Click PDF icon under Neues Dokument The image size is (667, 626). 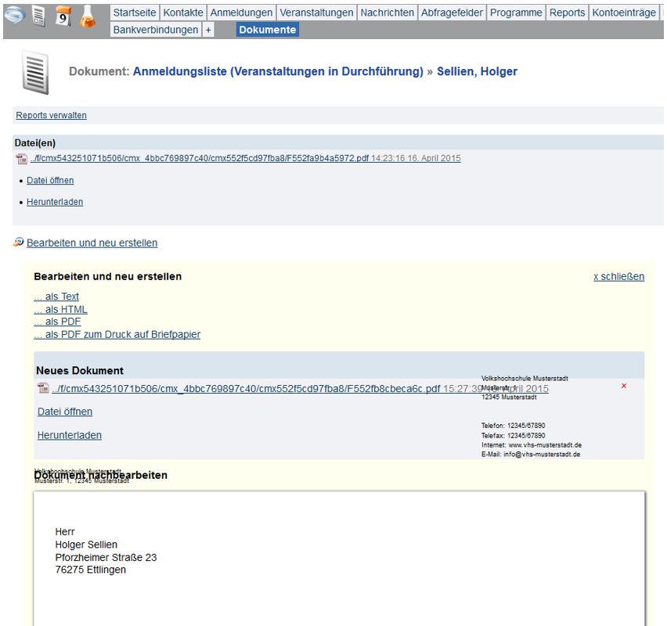coord(44,389)
